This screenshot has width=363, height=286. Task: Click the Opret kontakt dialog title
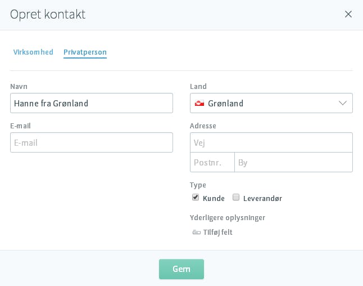point(48,15)
